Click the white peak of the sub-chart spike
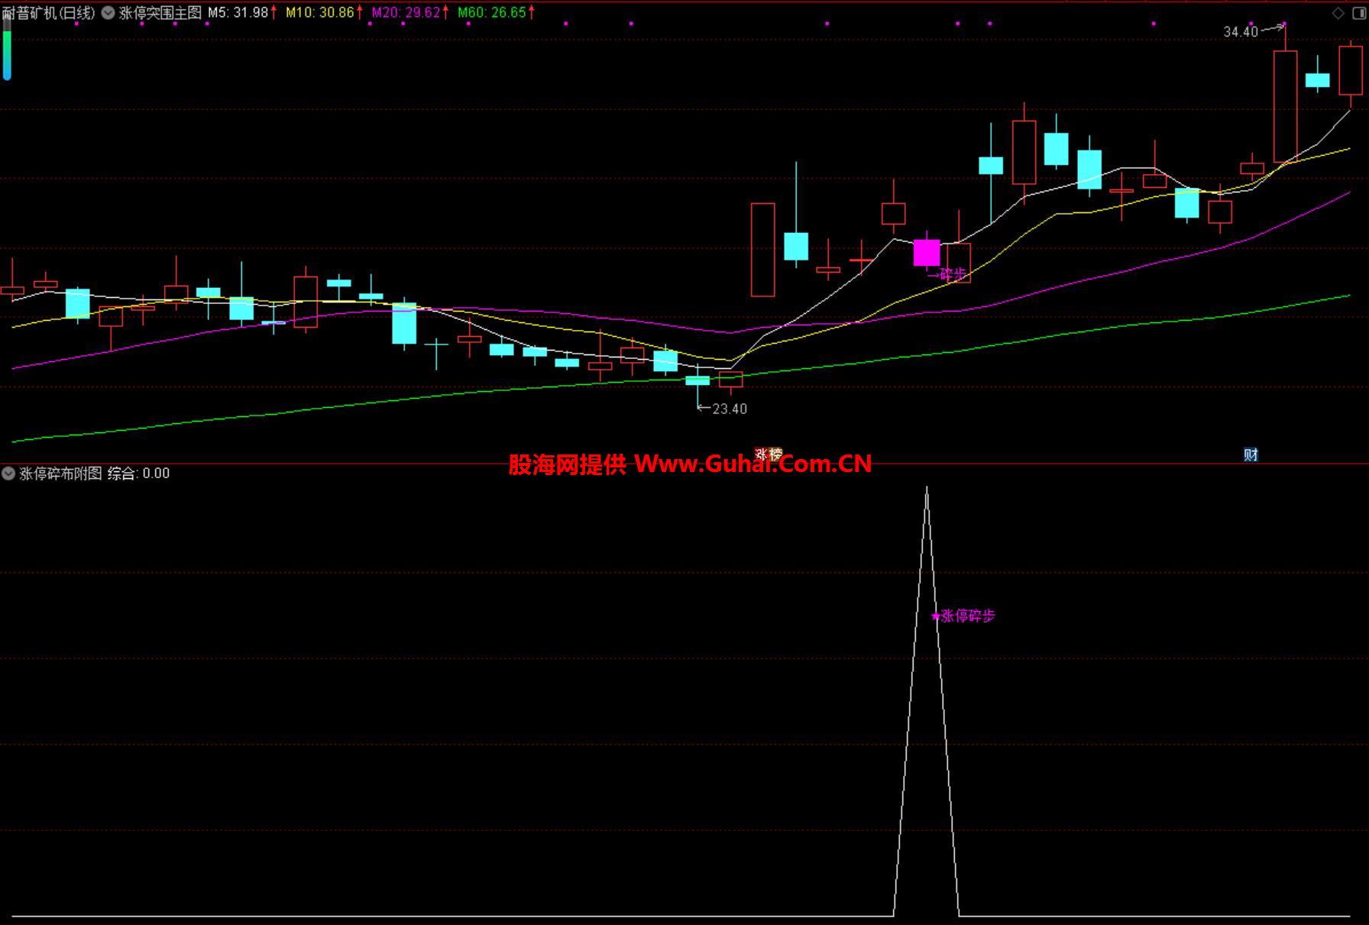The height and width of the screenshot is (925, 1369). 927,488
